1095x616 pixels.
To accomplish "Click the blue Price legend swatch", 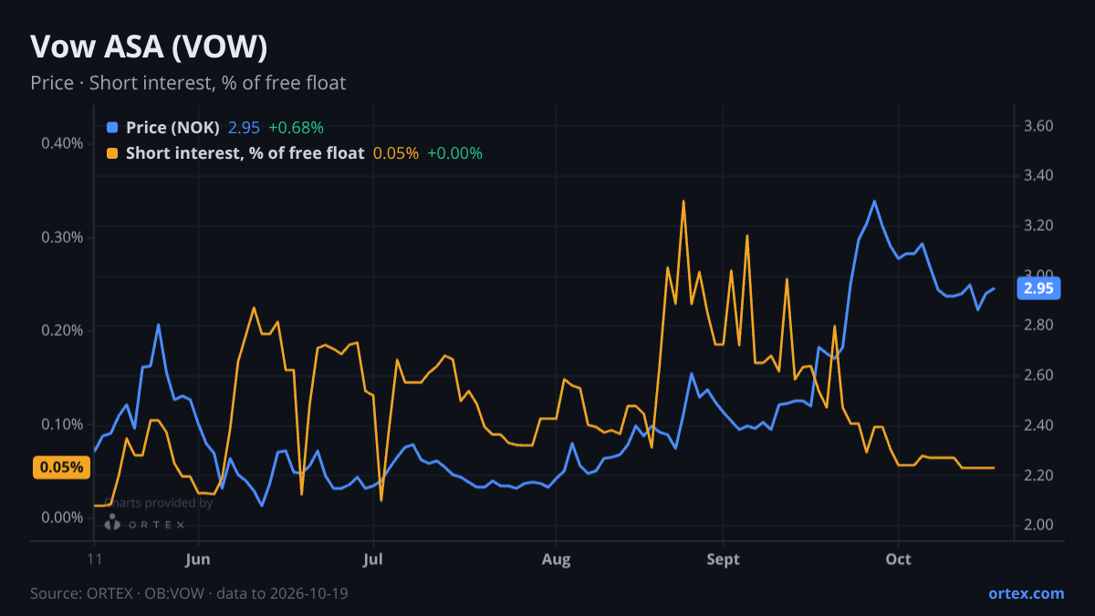I will pyautogui.click(x=112, y=128).
